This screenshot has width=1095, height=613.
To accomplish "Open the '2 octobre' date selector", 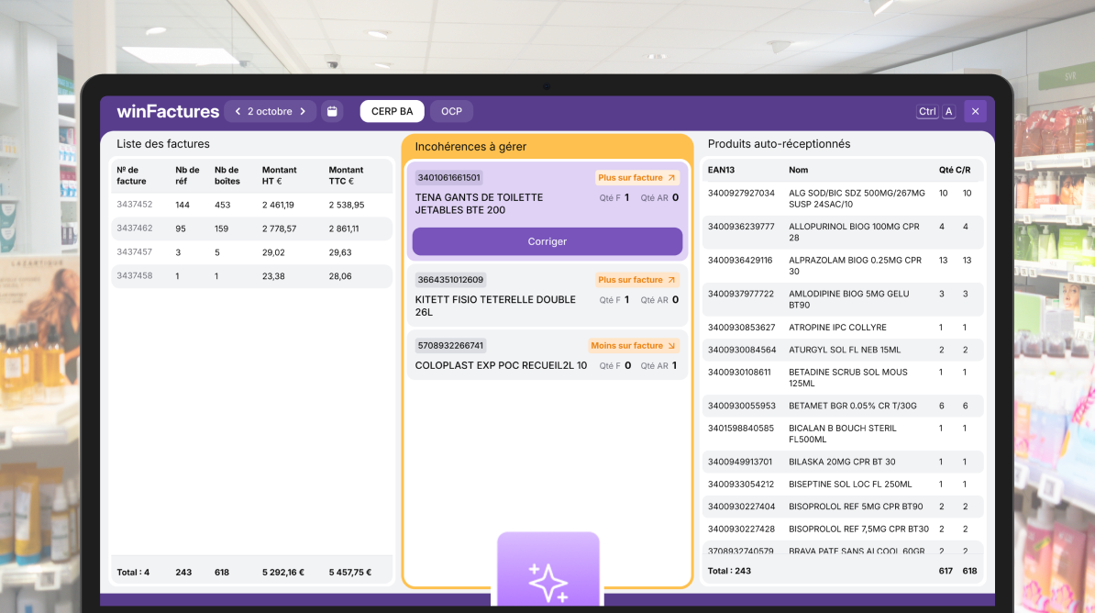I will tap(270, 112).
